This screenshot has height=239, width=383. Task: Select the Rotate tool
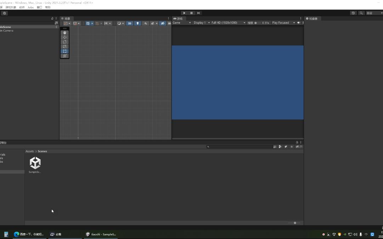(64, 42)
